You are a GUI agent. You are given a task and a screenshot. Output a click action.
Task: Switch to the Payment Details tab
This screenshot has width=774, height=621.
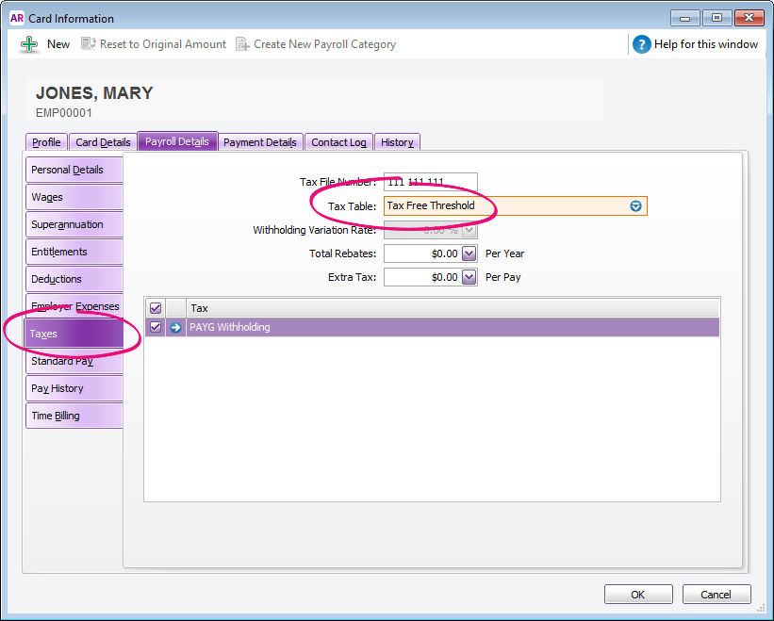(260, 142)
